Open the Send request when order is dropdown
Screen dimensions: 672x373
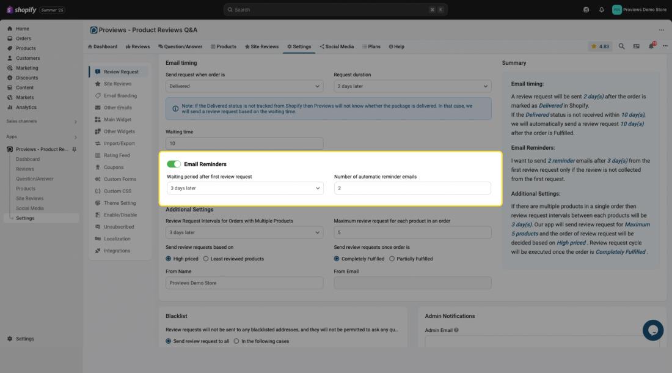pyautogui.click(x=244, y=86)
